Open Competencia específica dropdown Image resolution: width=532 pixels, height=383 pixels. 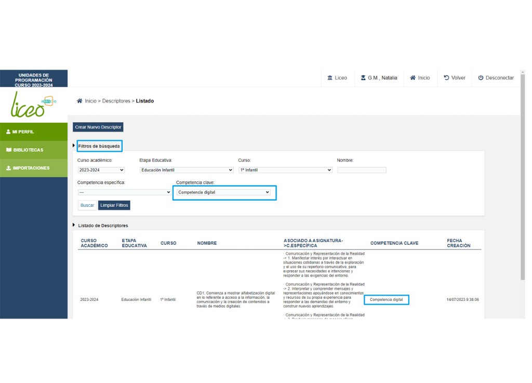(124, 192)
